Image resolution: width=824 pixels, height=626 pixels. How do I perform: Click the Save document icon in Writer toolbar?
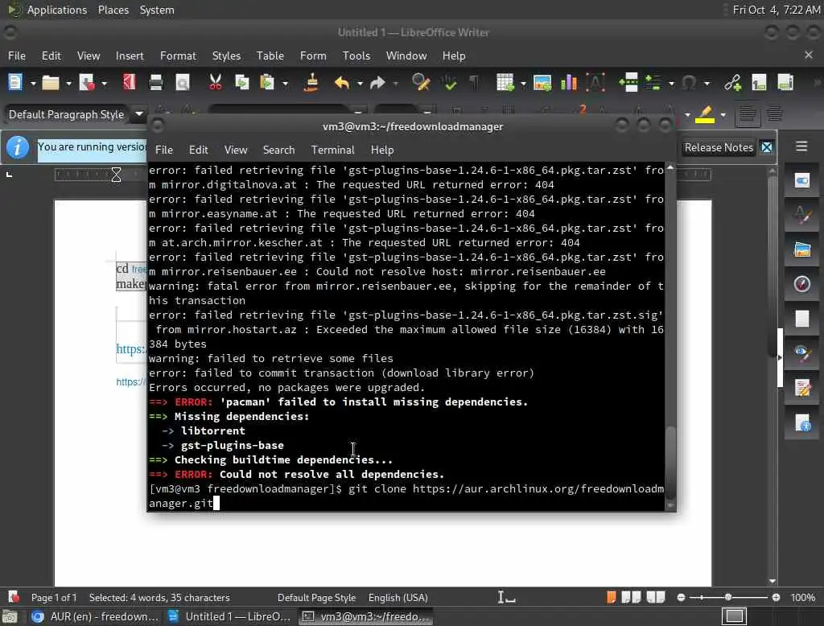coord(86,83)
